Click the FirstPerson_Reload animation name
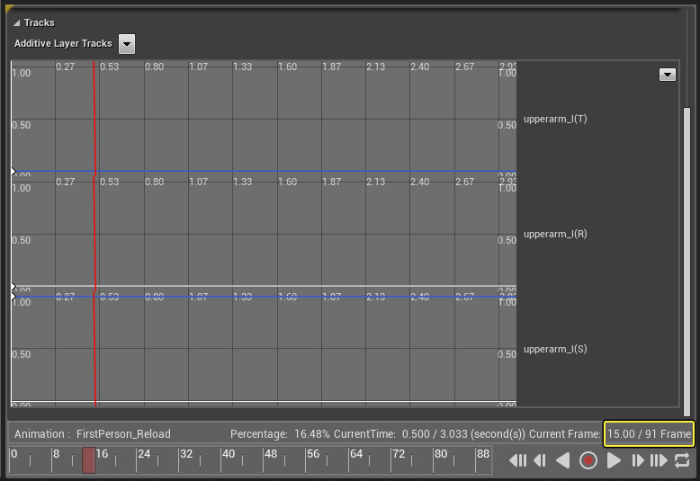 pyautogui.click(x=123, y=434)
